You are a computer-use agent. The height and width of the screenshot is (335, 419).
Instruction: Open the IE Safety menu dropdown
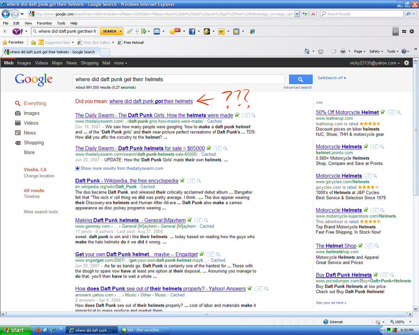point(376,51)
